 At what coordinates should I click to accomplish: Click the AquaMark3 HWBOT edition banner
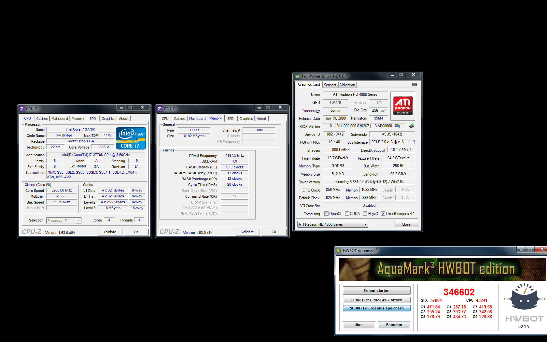[x=443, y=269]
